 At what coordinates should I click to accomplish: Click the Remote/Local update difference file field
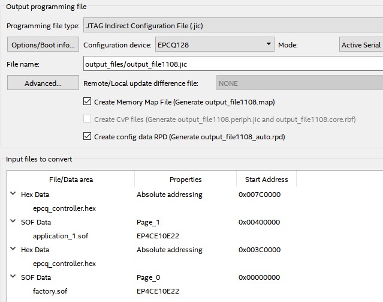[x=300, y=83]
